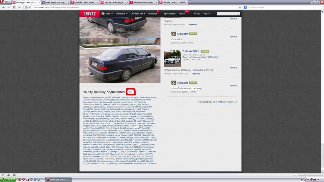This screenshot has width=324, height=182.
Task: Select Volkswagen Vento 2 taskbar button
Action: (58, 180)
